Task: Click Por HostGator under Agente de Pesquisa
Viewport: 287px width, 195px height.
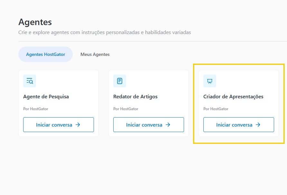Action: tap(36, 109)
